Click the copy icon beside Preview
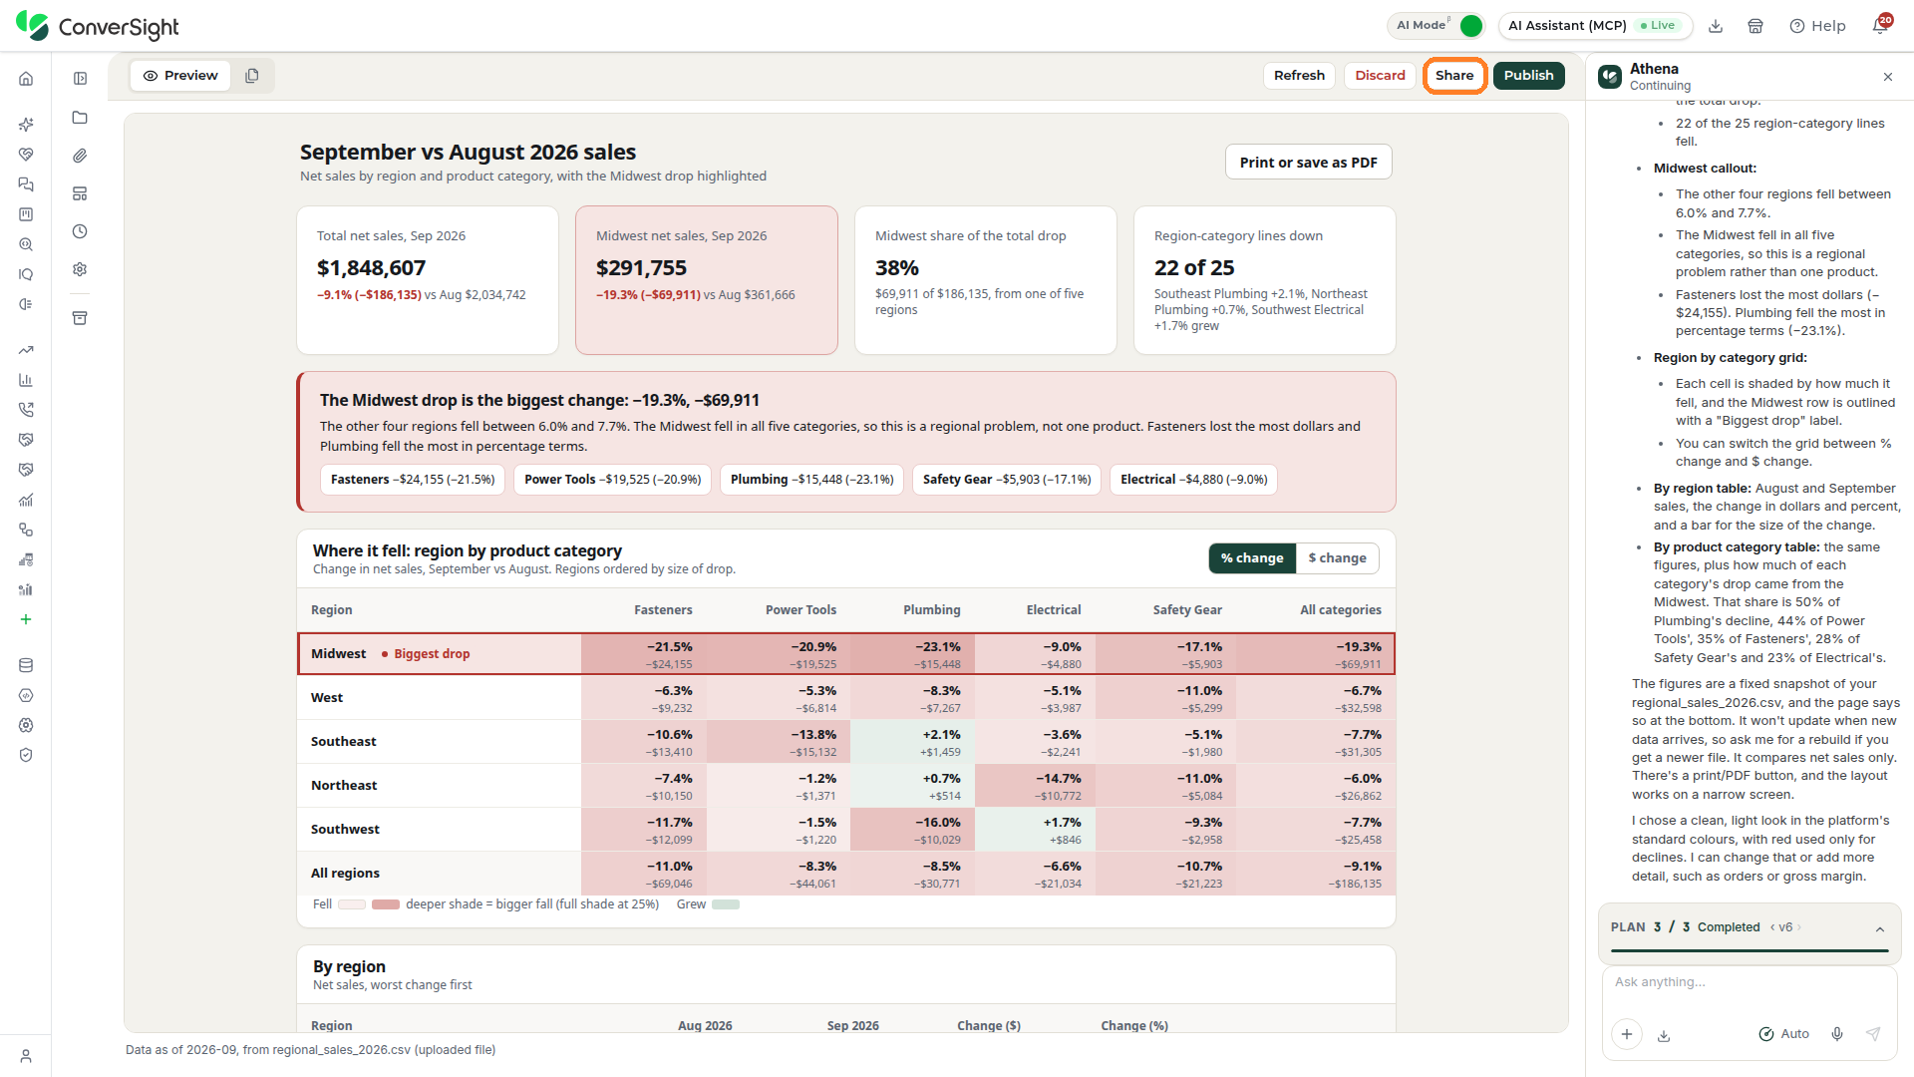Screen dimensions: 1914x1077 [x=252, y=76]
